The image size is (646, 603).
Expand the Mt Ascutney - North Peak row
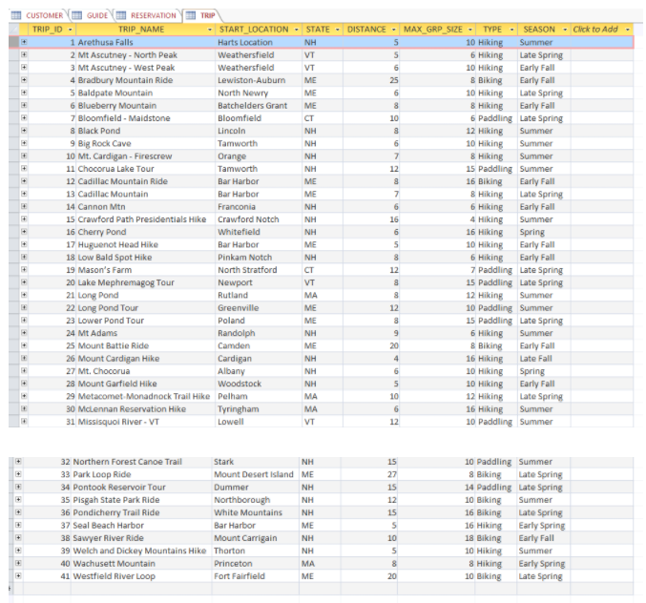coord(24,54)
